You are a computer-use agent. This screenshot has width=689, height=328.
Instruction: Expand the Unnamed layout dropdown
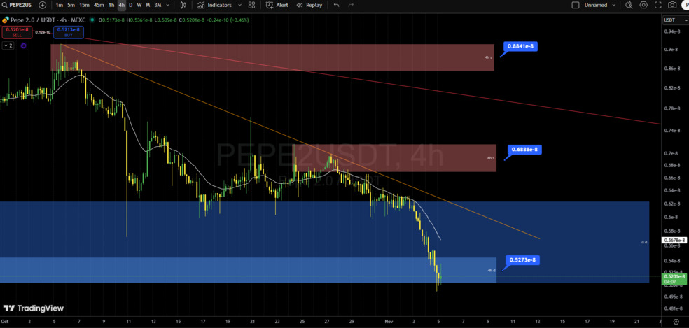pyautogui.click(x=614, y=5)
